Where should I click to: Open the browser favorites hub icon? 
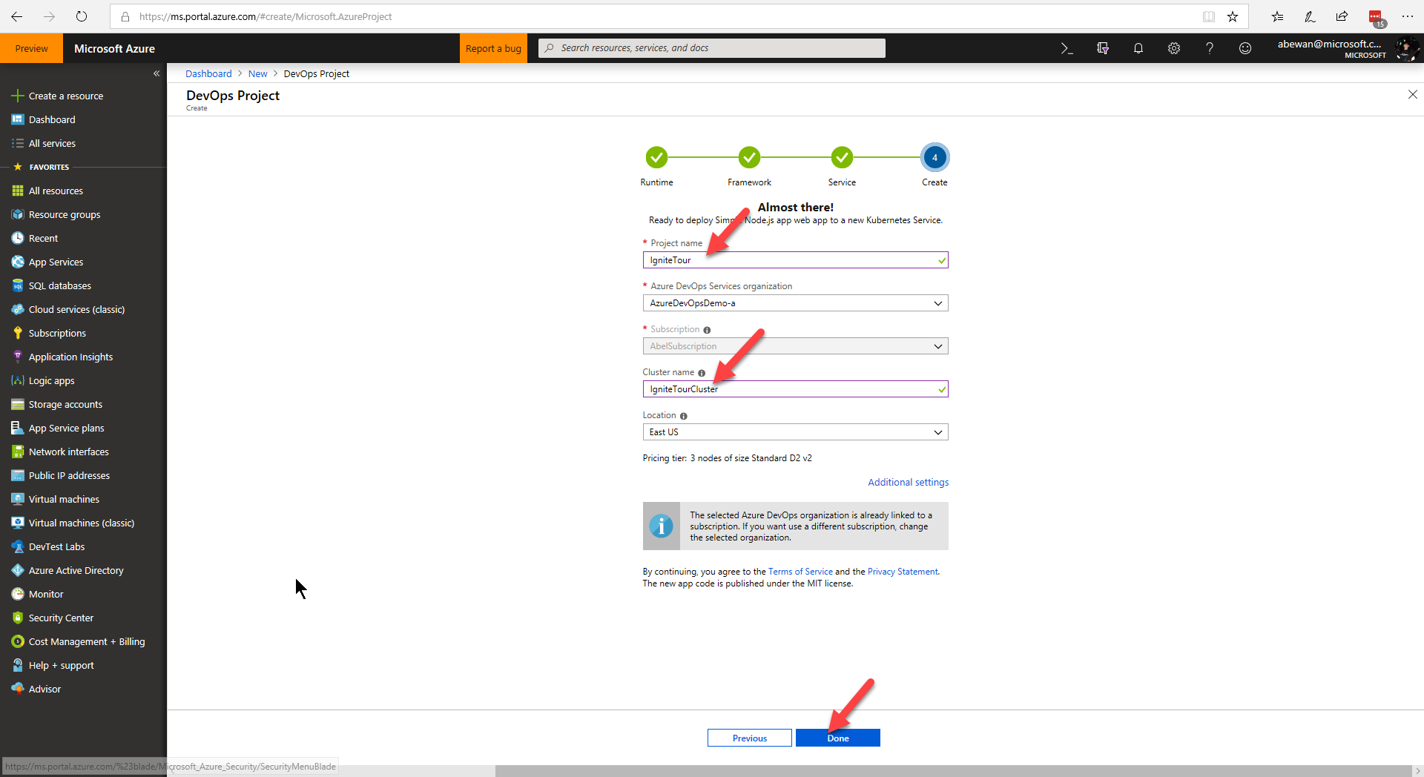(x=1277, y=16)
